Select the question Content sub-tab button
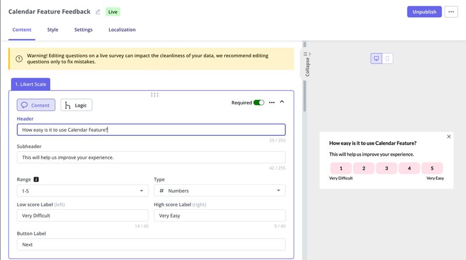466x260 pixels. (x=36, y=105)
